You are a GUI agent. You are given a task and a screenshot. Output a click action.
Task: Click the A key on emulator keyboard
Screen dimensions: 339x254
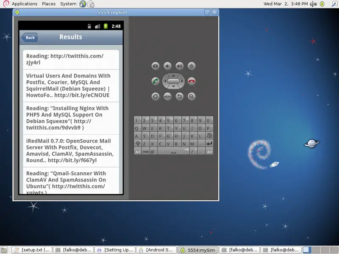click(x=138, y=135)
